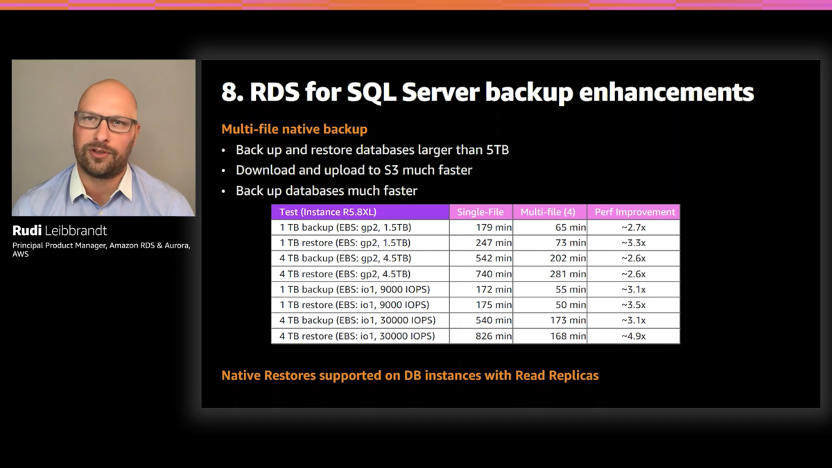Click row '1 TB backup (EBS: gp2, 1.5TB)'
The image size is (832, 468).
pyautogui.click(x=476, y=227)
